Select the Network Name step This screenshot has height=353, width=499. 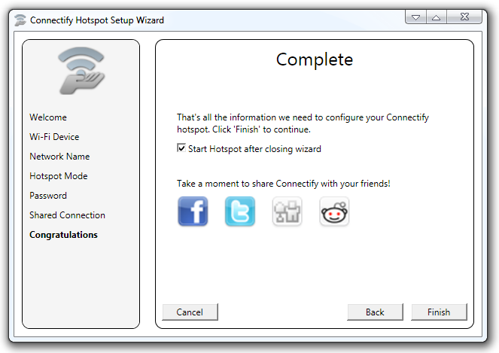tap(59, 157)
